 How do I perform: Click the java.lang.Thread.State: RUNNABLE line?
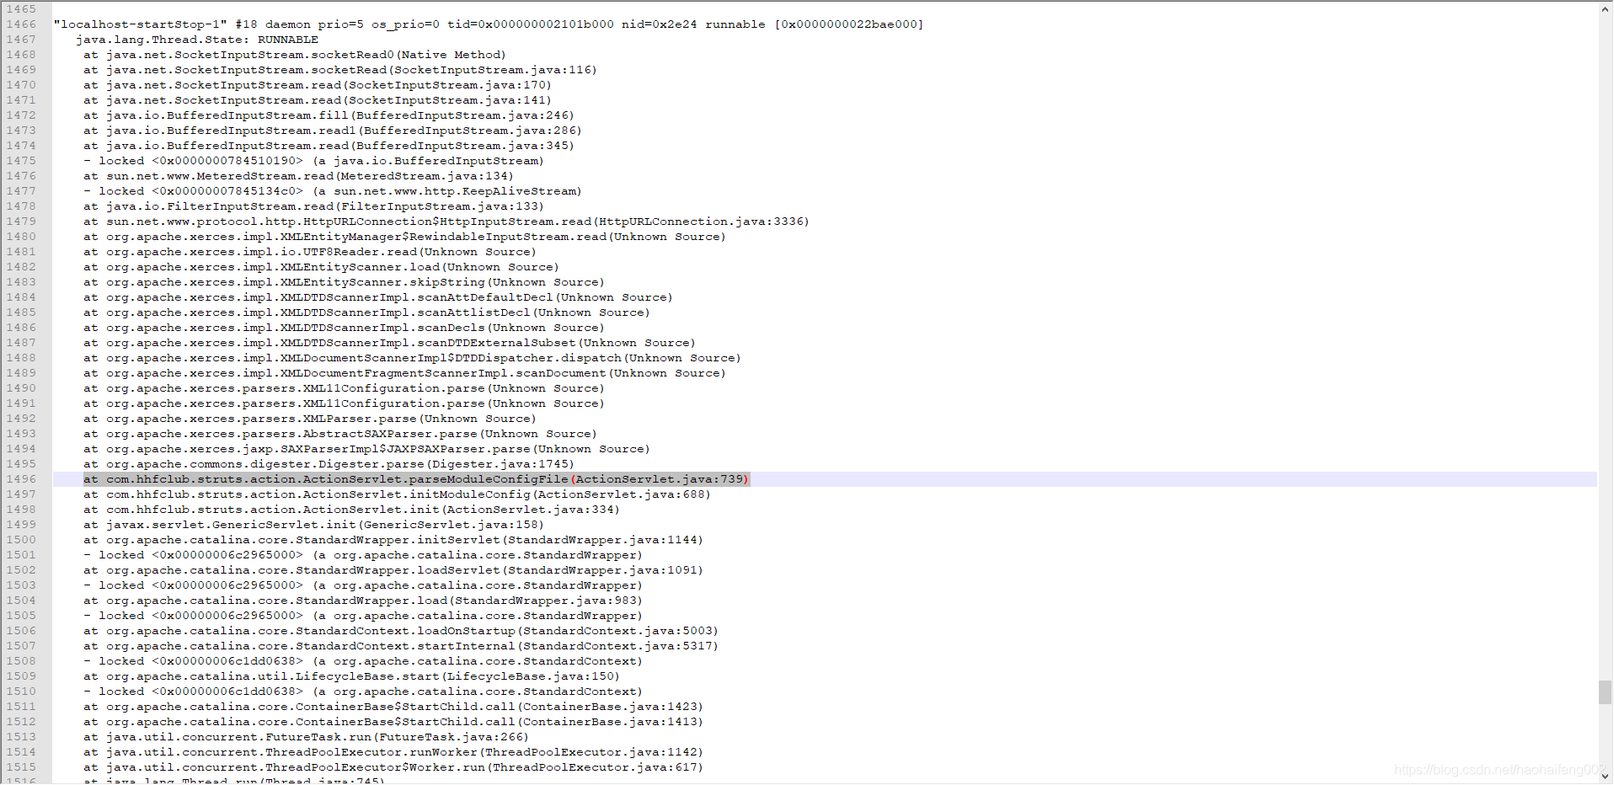[x=197, y=40]
